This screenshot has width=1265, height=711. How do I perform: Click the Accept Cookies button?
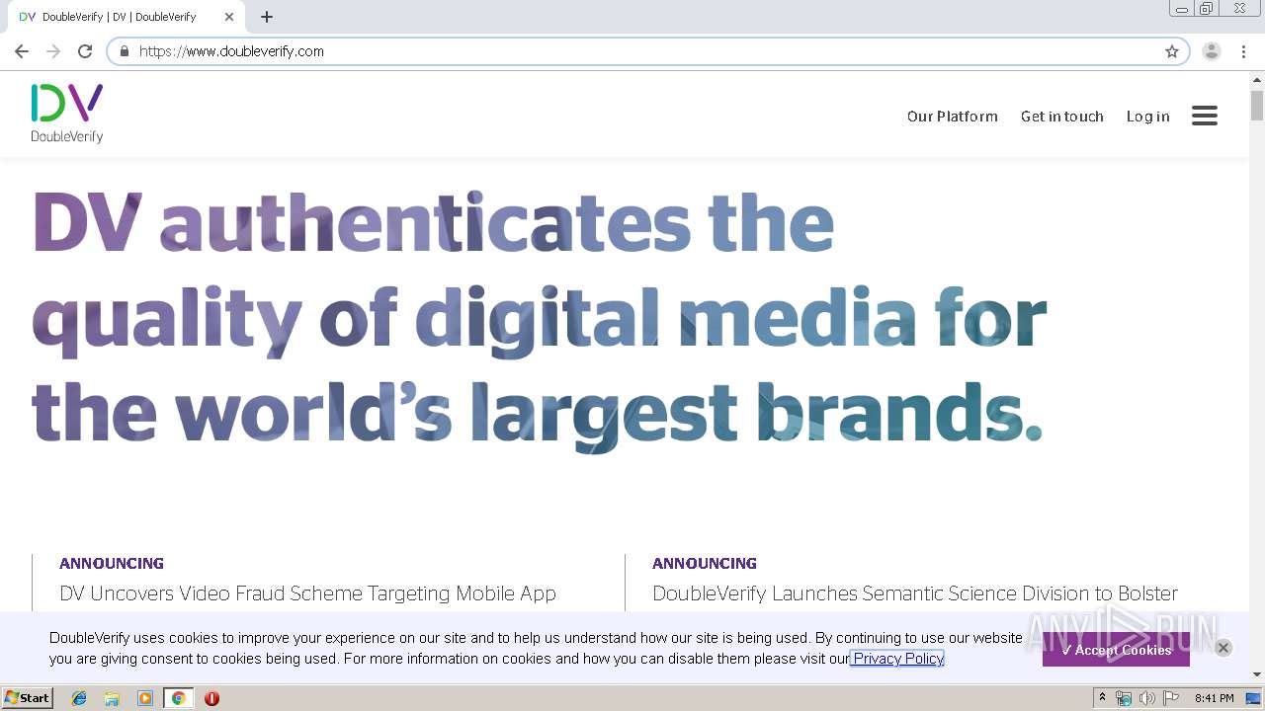(x=1116, y=650)
